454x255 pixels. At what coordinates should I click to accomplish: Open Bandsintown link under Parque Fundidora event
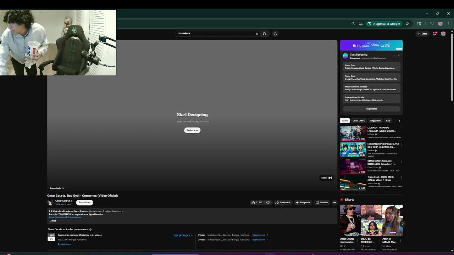(x=64, y=244)
